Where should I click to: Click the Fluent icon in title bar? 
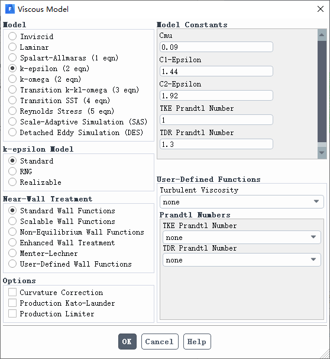(x=10, y=9)
